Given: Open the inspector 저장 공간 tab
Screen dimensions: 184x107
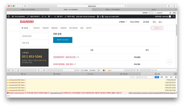Looking at the screenshot, I should point(124,74).
